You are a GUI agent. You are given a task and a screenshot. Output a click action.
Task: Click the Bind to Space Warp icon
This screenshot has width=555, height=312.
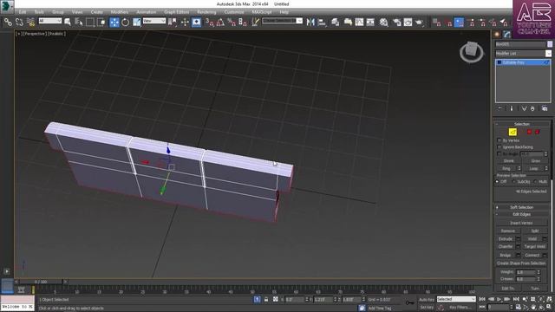pos(30,23)
